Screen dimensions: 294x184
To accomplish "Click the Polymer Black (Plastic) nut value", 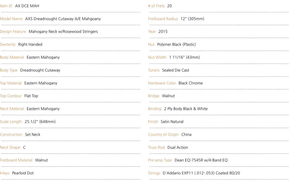I will pos(176,44).
